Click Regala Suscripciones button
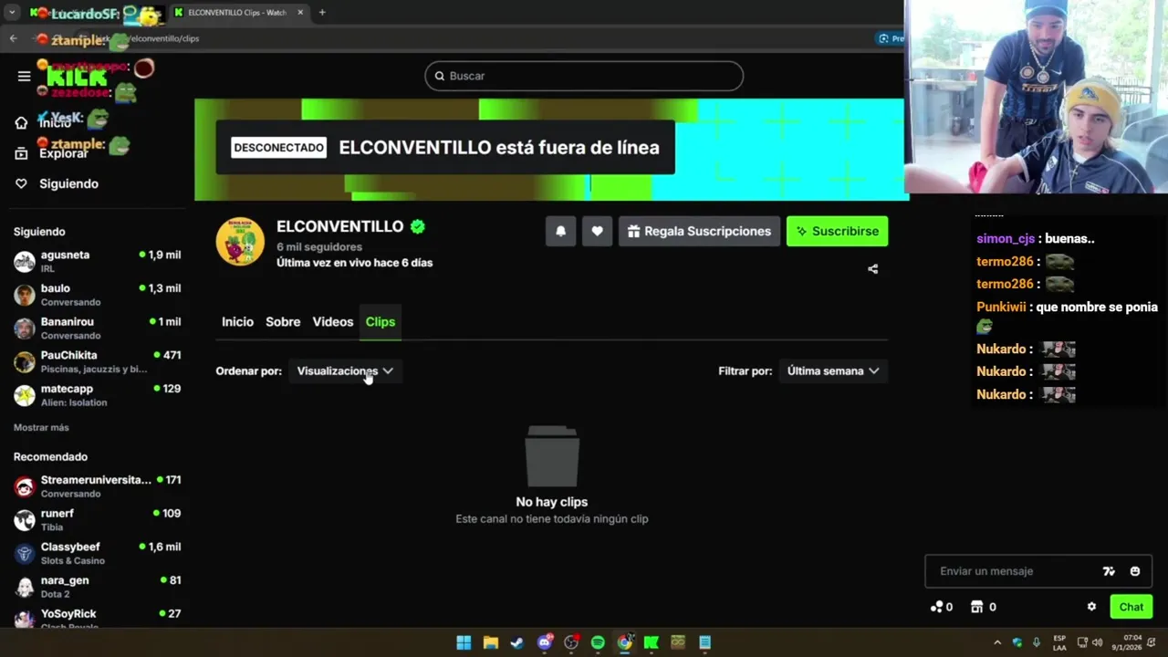The width and height of the screenshot is (1168, 657). (x=699, y=231)
